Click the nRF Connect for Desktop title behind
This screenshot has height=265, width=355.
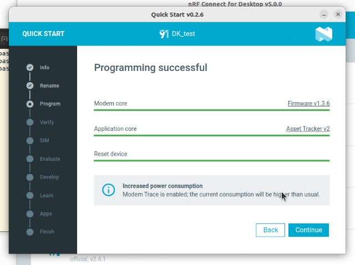click(x=235, y=4)
